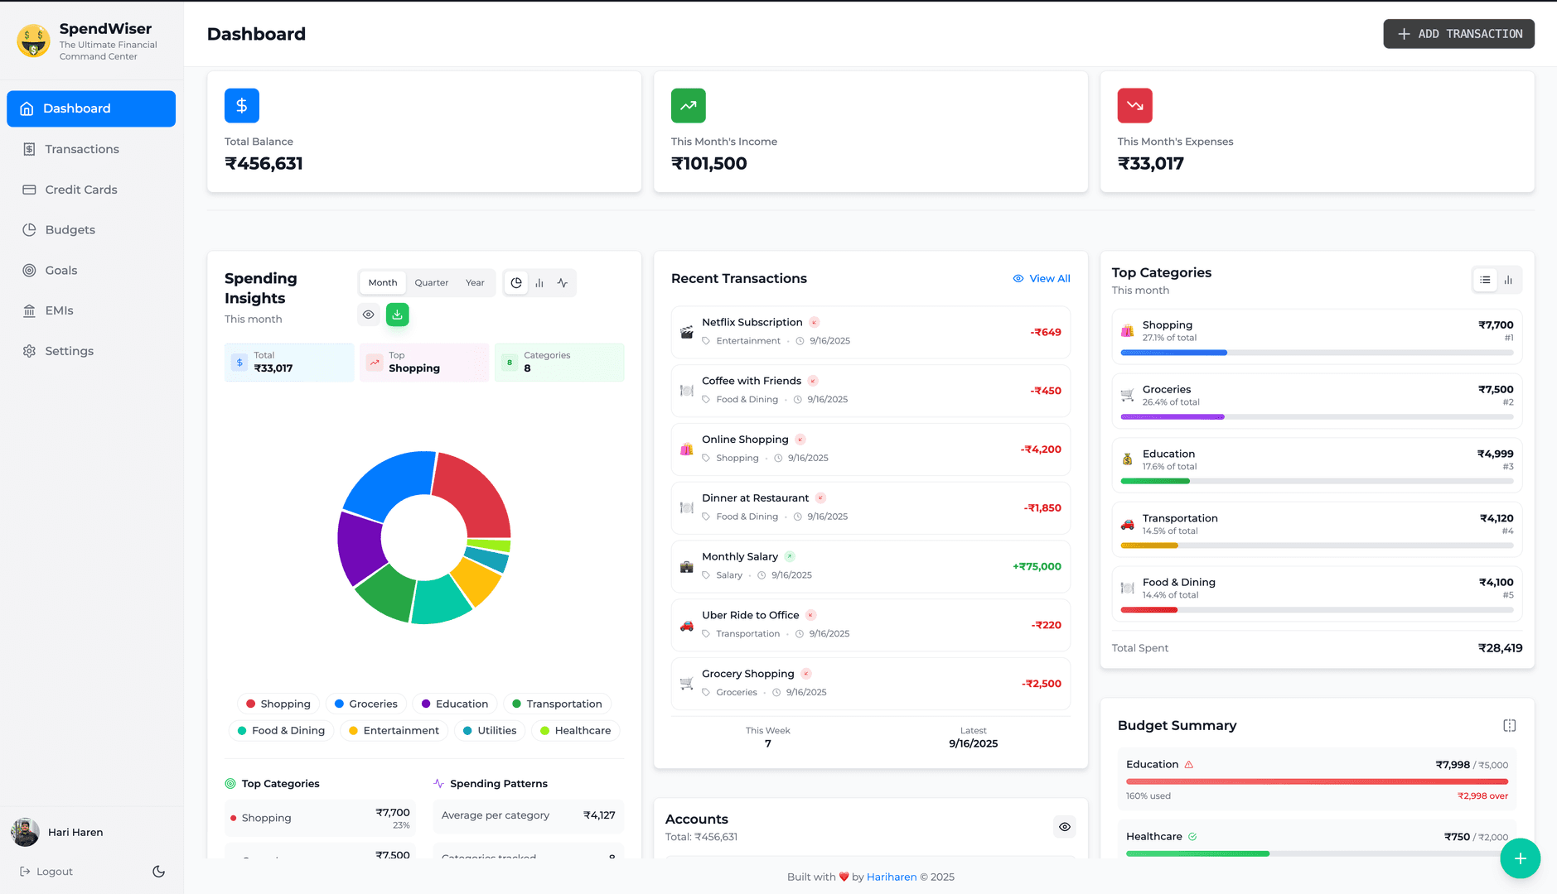Select the Year period tab
Viewport: 1557px width, 894px height.
coord(475,283)
